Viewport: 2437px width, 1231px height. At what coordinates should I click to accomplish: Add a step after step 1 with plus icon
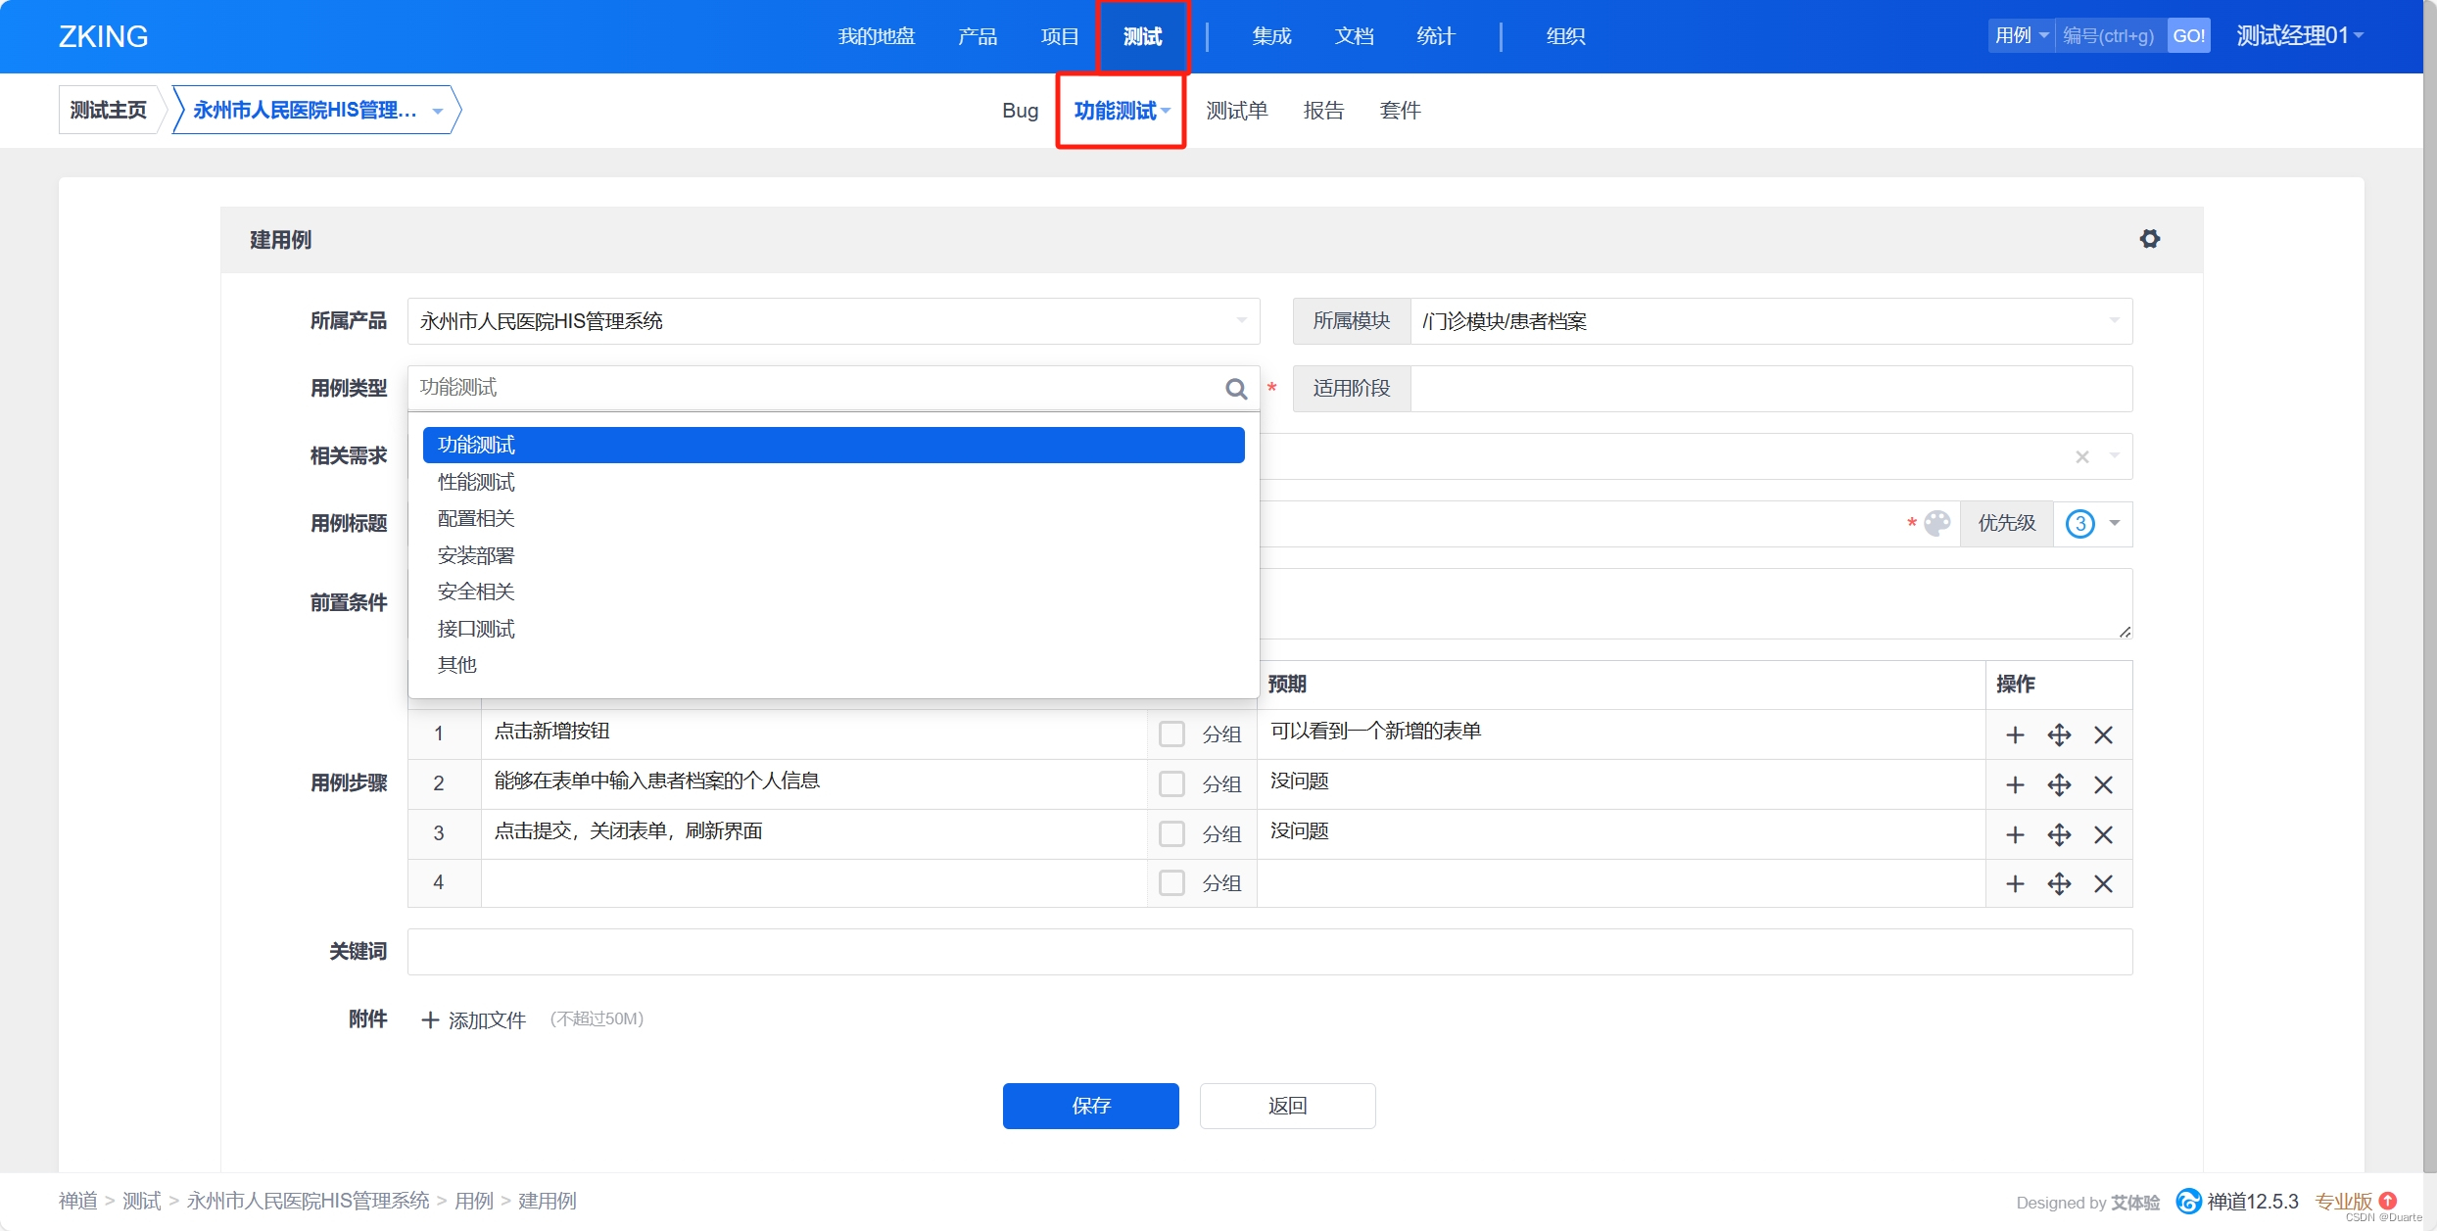tap(2015, 734)
